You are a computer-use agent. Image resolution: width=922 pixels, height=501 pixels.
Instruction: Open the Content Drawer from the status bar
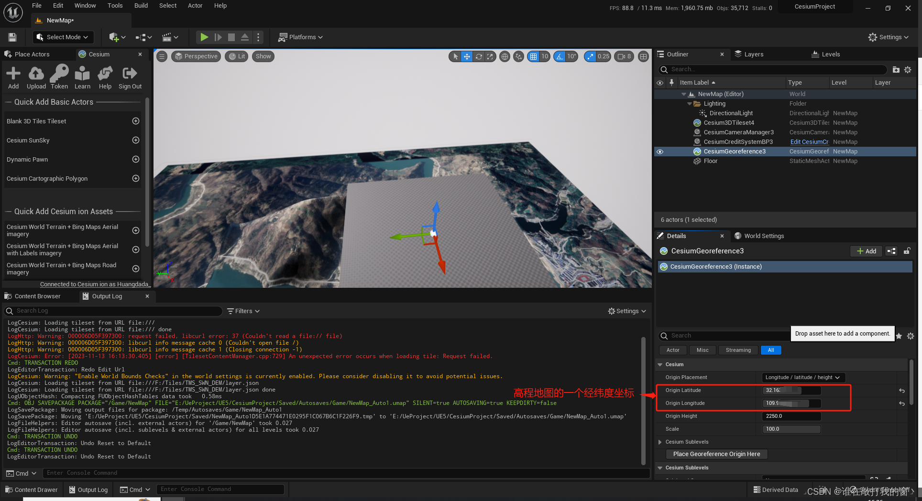pos(32,490)
